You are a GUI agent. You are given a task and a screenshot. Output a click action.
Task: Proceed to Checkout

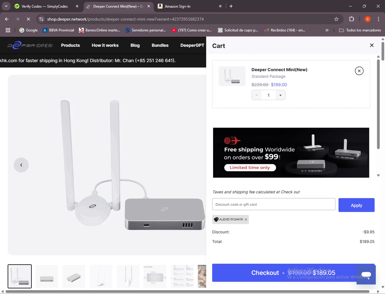tap(293, 273)
